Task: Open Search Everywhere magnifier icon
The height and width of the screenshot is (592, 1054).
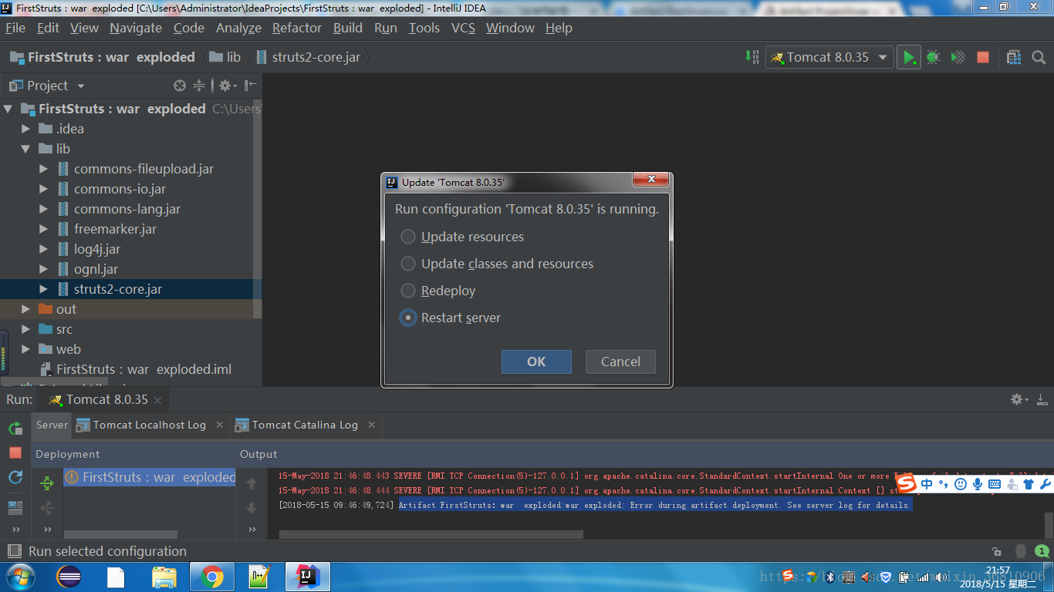Action: (1039, 57)
